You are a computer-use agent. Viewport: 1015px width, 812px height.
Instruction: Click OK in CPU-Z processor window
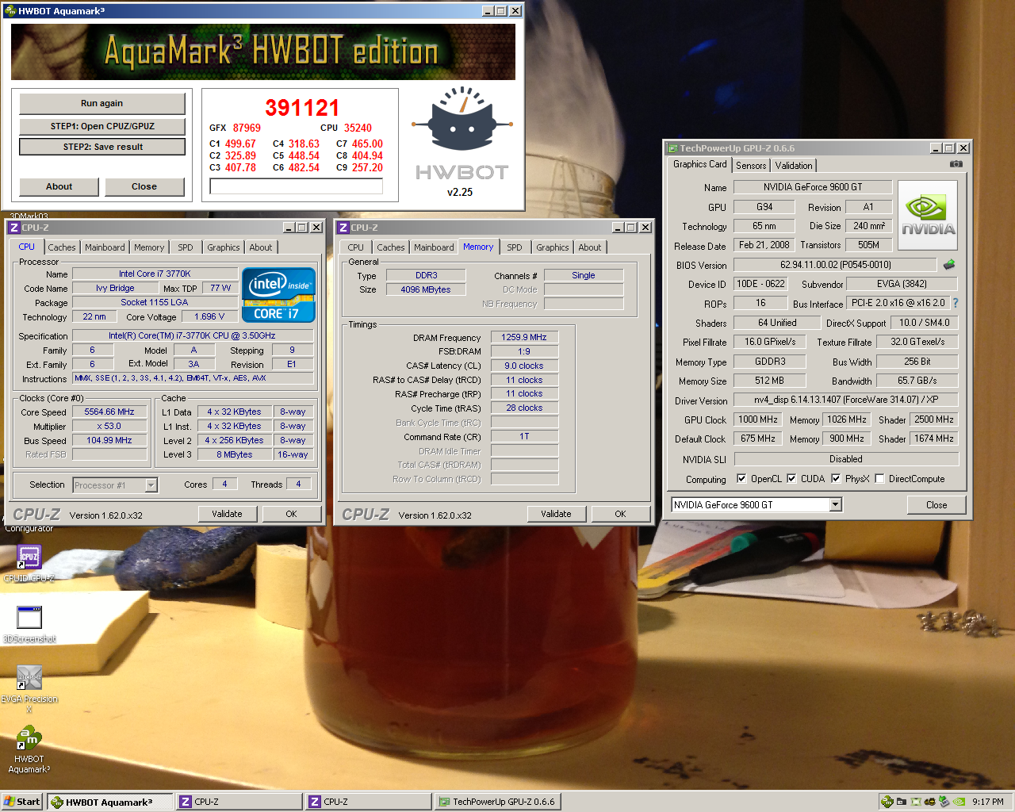pyautogui.click(x=291, y=514)
